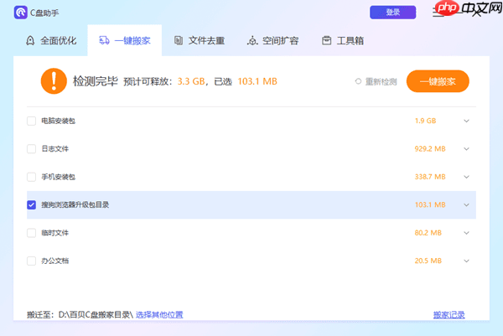This screenshot has width=503, height=336.
Task: Expand the 手机安装包 row details
Action: pyautogui.click(x=466, y=177)
